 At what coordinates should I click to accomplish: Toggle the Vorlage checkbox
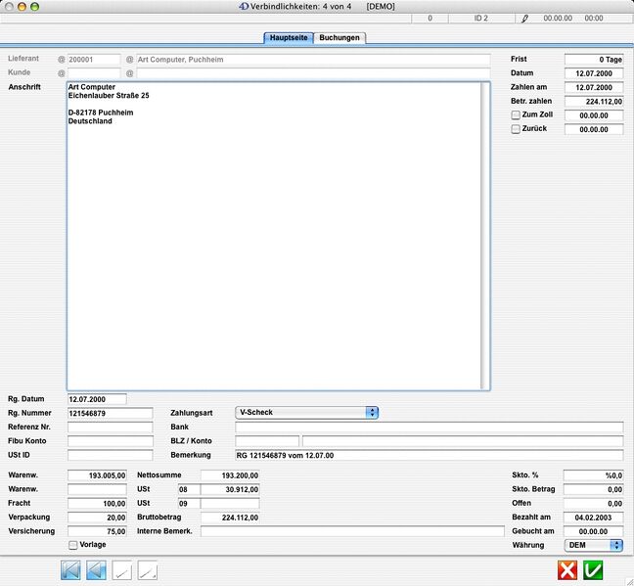[x=72, y=544]
